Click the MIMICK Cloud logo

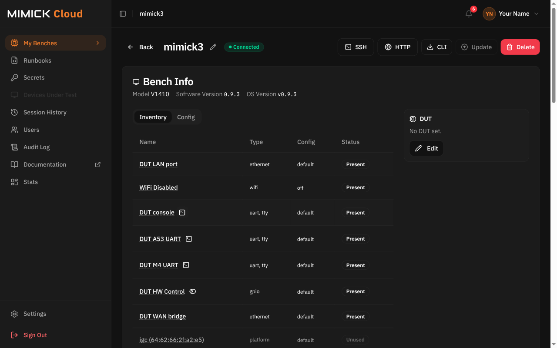click(45, 14)
